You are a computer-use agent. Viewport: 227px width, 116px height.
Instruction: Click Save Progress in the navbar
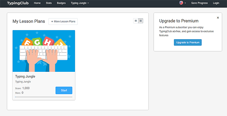(x=199, y=3)
